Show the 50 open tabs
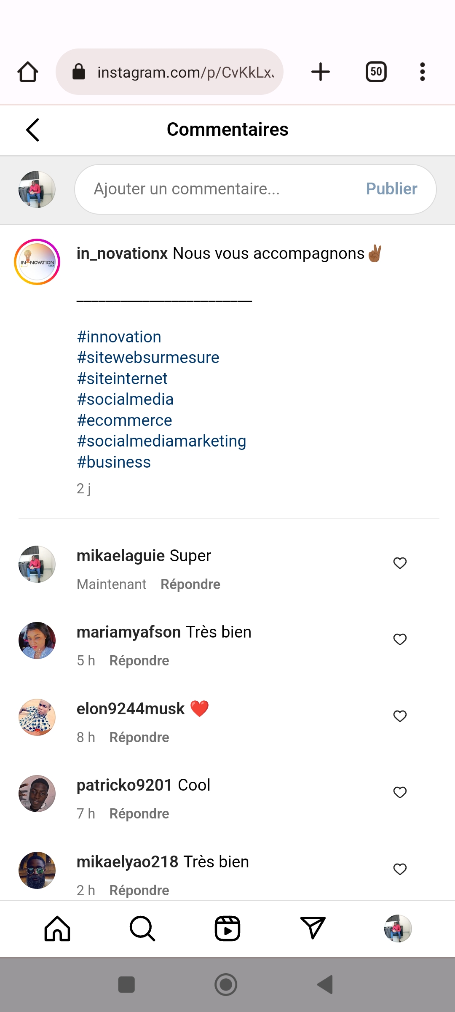455x1012 pixels. pos(376,72)
